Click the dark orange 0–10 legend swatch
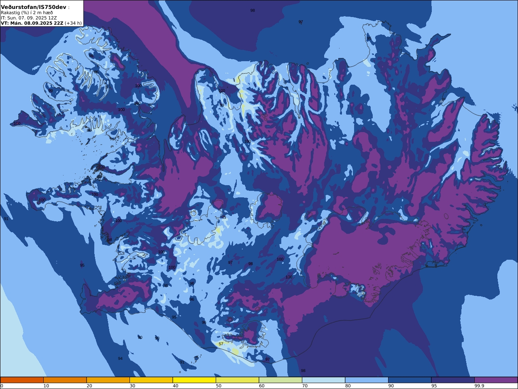This screenshot has height=389, width=518. 22,380
